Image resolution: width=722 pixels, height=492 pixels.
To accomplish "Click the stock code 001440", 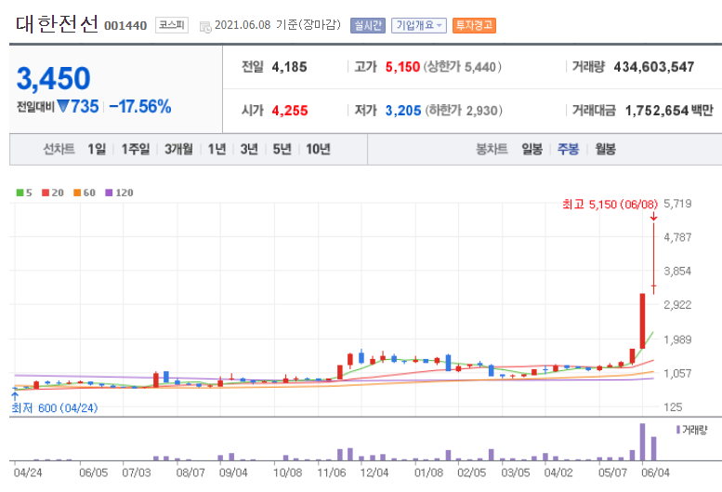I will 125,25.
